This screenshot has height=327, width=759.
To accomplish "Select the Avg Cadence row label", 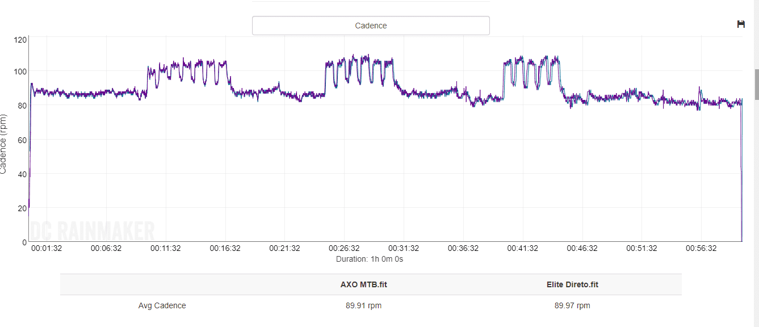I will pos(162,305).
